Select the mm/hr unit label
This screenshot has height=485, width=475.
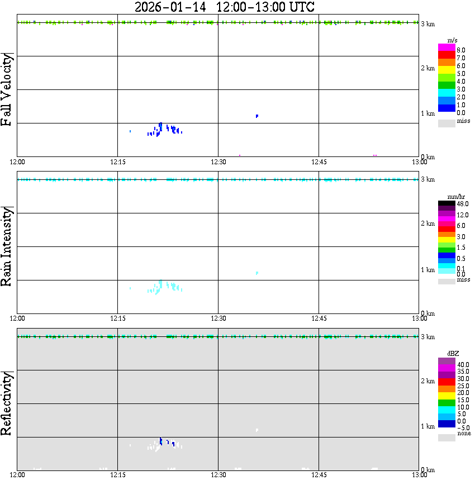tap(456, 197)
